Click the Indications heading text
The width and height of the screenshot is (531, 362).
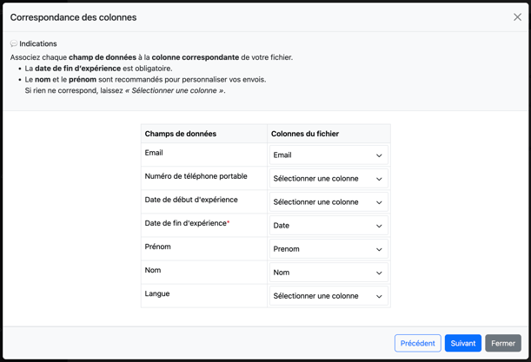coord(38,44)
